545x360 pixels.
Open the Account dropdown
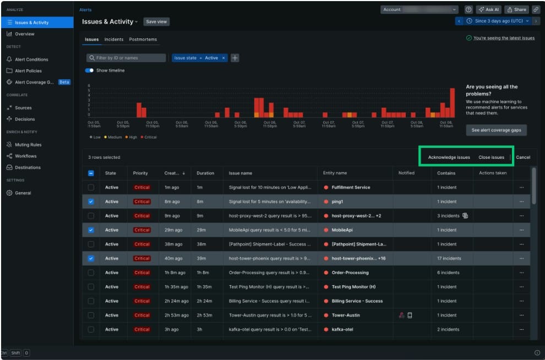tap(419, 9)
